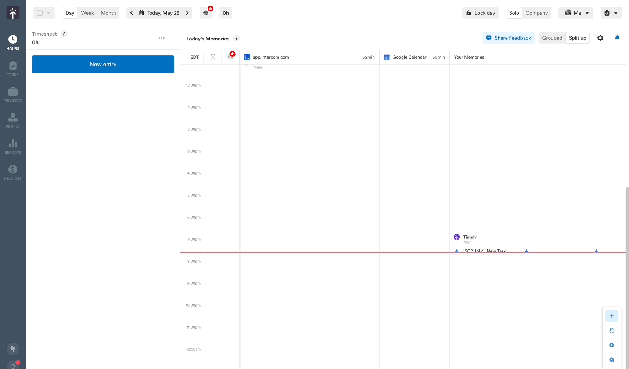Open the Timesheet ellipsis options menu

(x=162, y=38)
